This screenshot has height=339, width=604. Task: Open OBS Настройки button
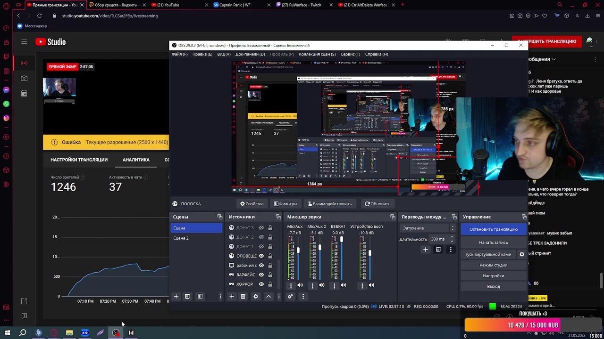(494, 276)
